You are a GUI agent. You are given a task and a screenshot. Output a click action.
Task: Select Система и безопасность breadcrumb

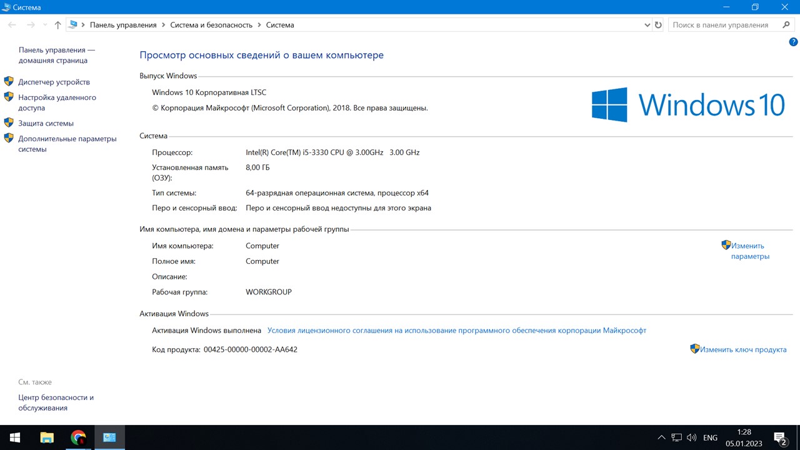[211, 25]
